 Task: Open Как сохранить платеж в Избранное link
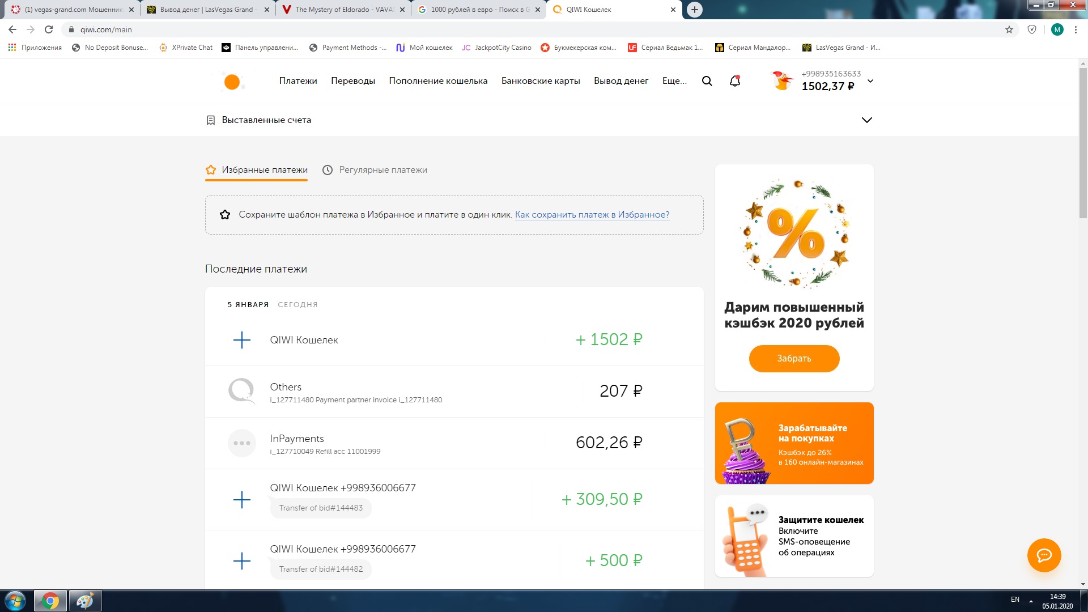tap(592, 215)
